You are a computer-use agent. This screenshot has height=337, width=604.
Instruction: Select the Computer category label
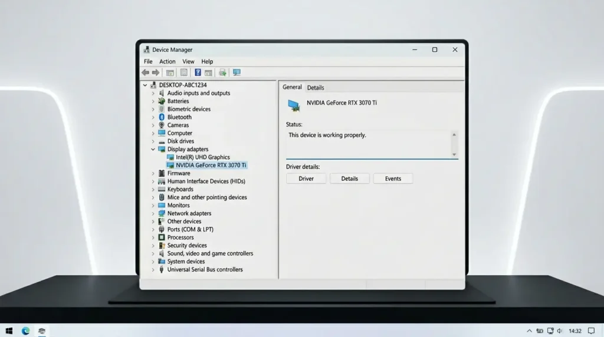coord(179,133)
